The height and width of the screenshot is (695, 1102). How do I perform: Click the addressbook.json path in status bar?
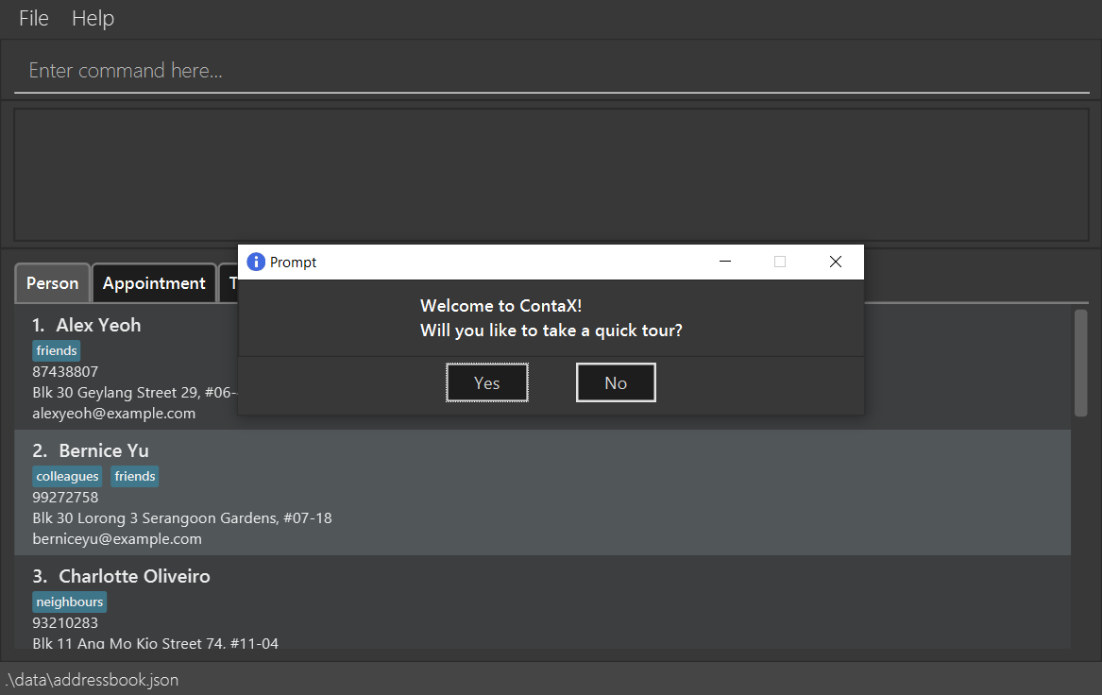(92, 680)
